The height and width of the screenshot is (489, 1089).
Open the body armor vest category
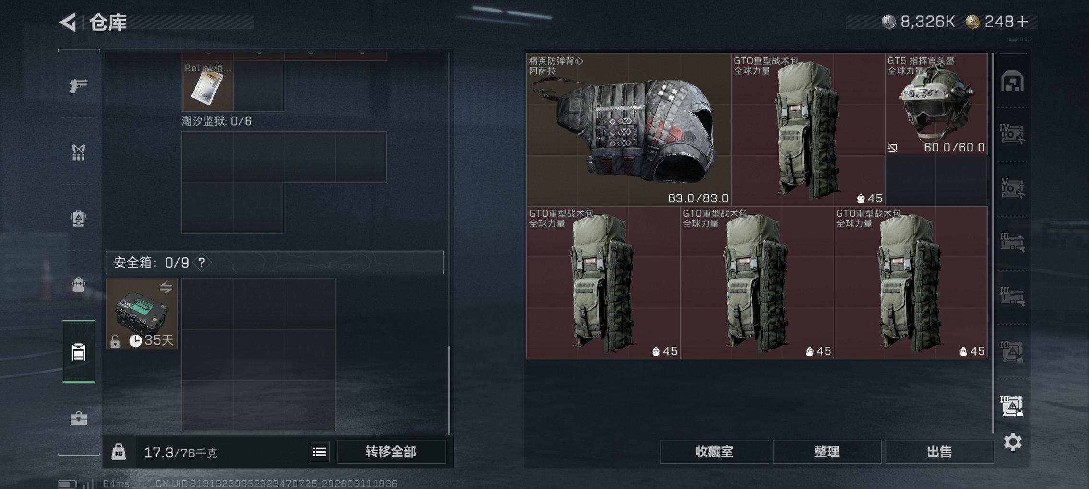click(x=78, y=152)
